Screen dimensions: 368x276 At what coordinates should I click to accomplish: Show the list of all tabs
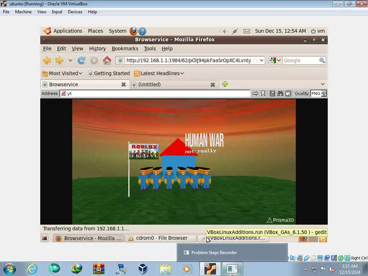pos(323,84)
